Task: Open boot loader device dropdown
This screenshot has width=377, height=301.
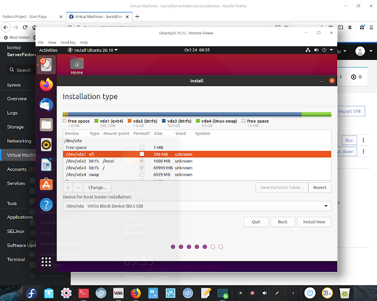Action: click(197, 206)
